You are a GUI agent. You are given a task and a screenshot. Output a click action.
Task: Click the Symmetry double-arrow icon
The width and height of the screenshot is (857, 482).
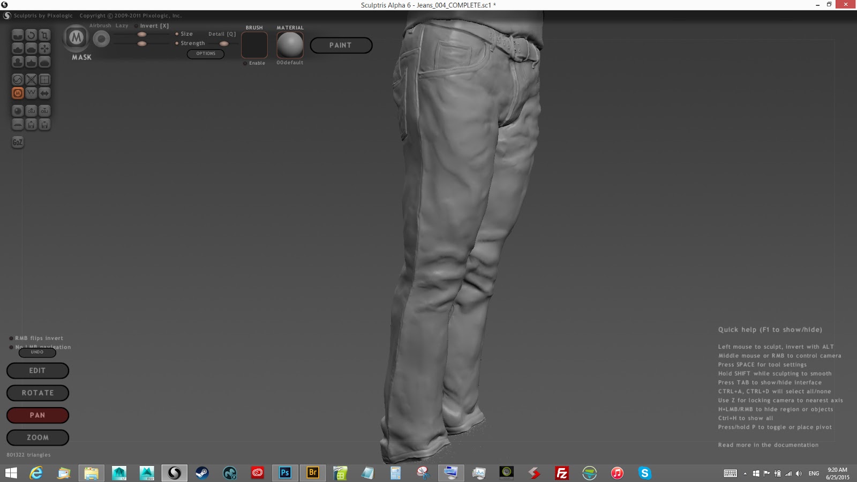(44, 93)
